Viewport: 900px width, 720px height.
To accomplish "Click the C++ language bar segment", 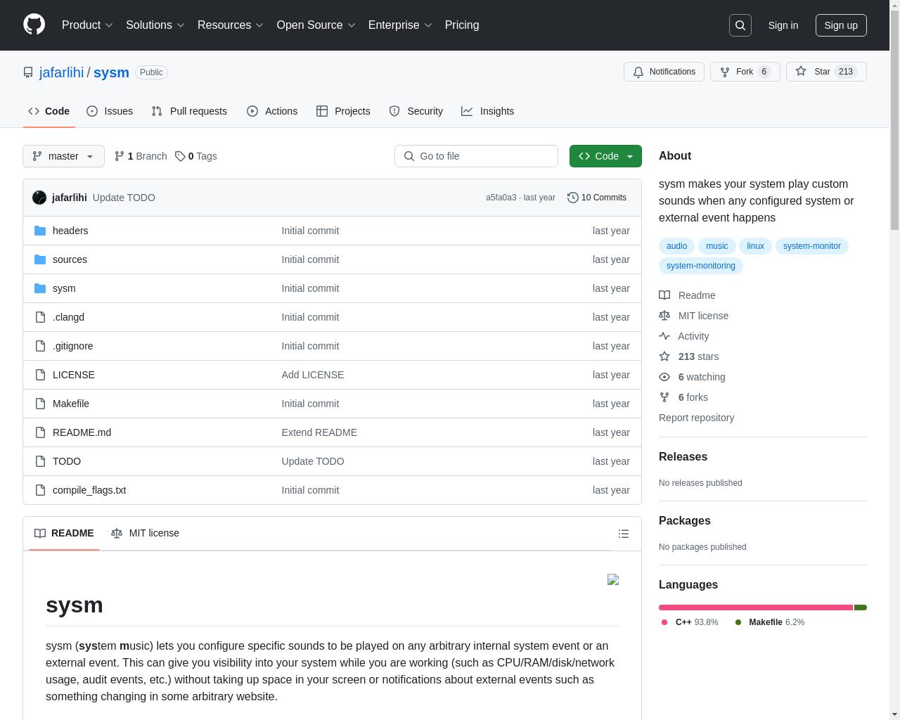I will [756, 607].
